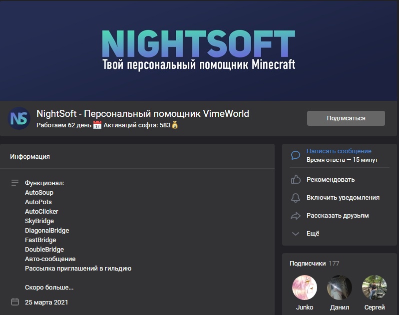This screenshot has width=399, height=315.
Task: Click the calendar icon beside 25 марта 2021
Action: coord(15,302)
